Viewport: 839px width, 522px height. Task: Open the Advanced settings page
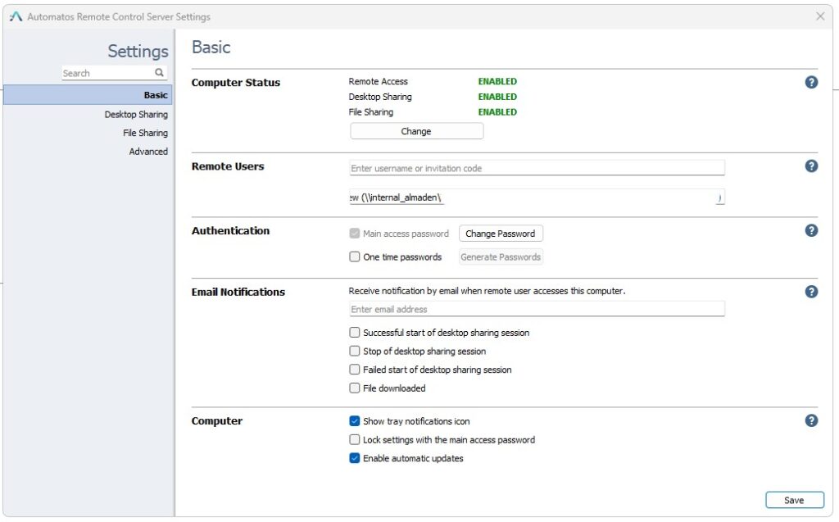tap(149, 151)
